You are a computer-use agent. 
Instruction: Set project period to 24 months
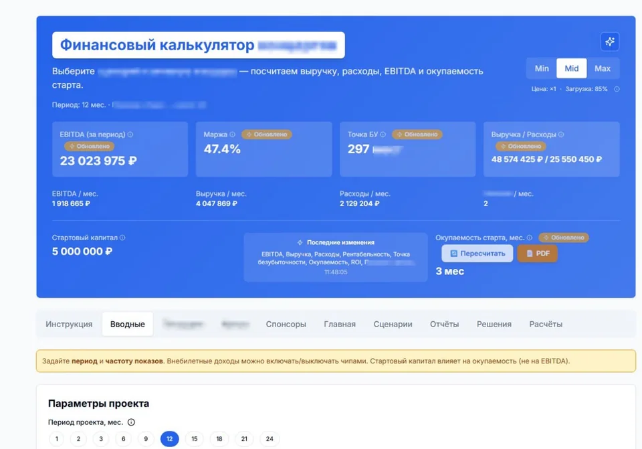(x=270, y=439)
